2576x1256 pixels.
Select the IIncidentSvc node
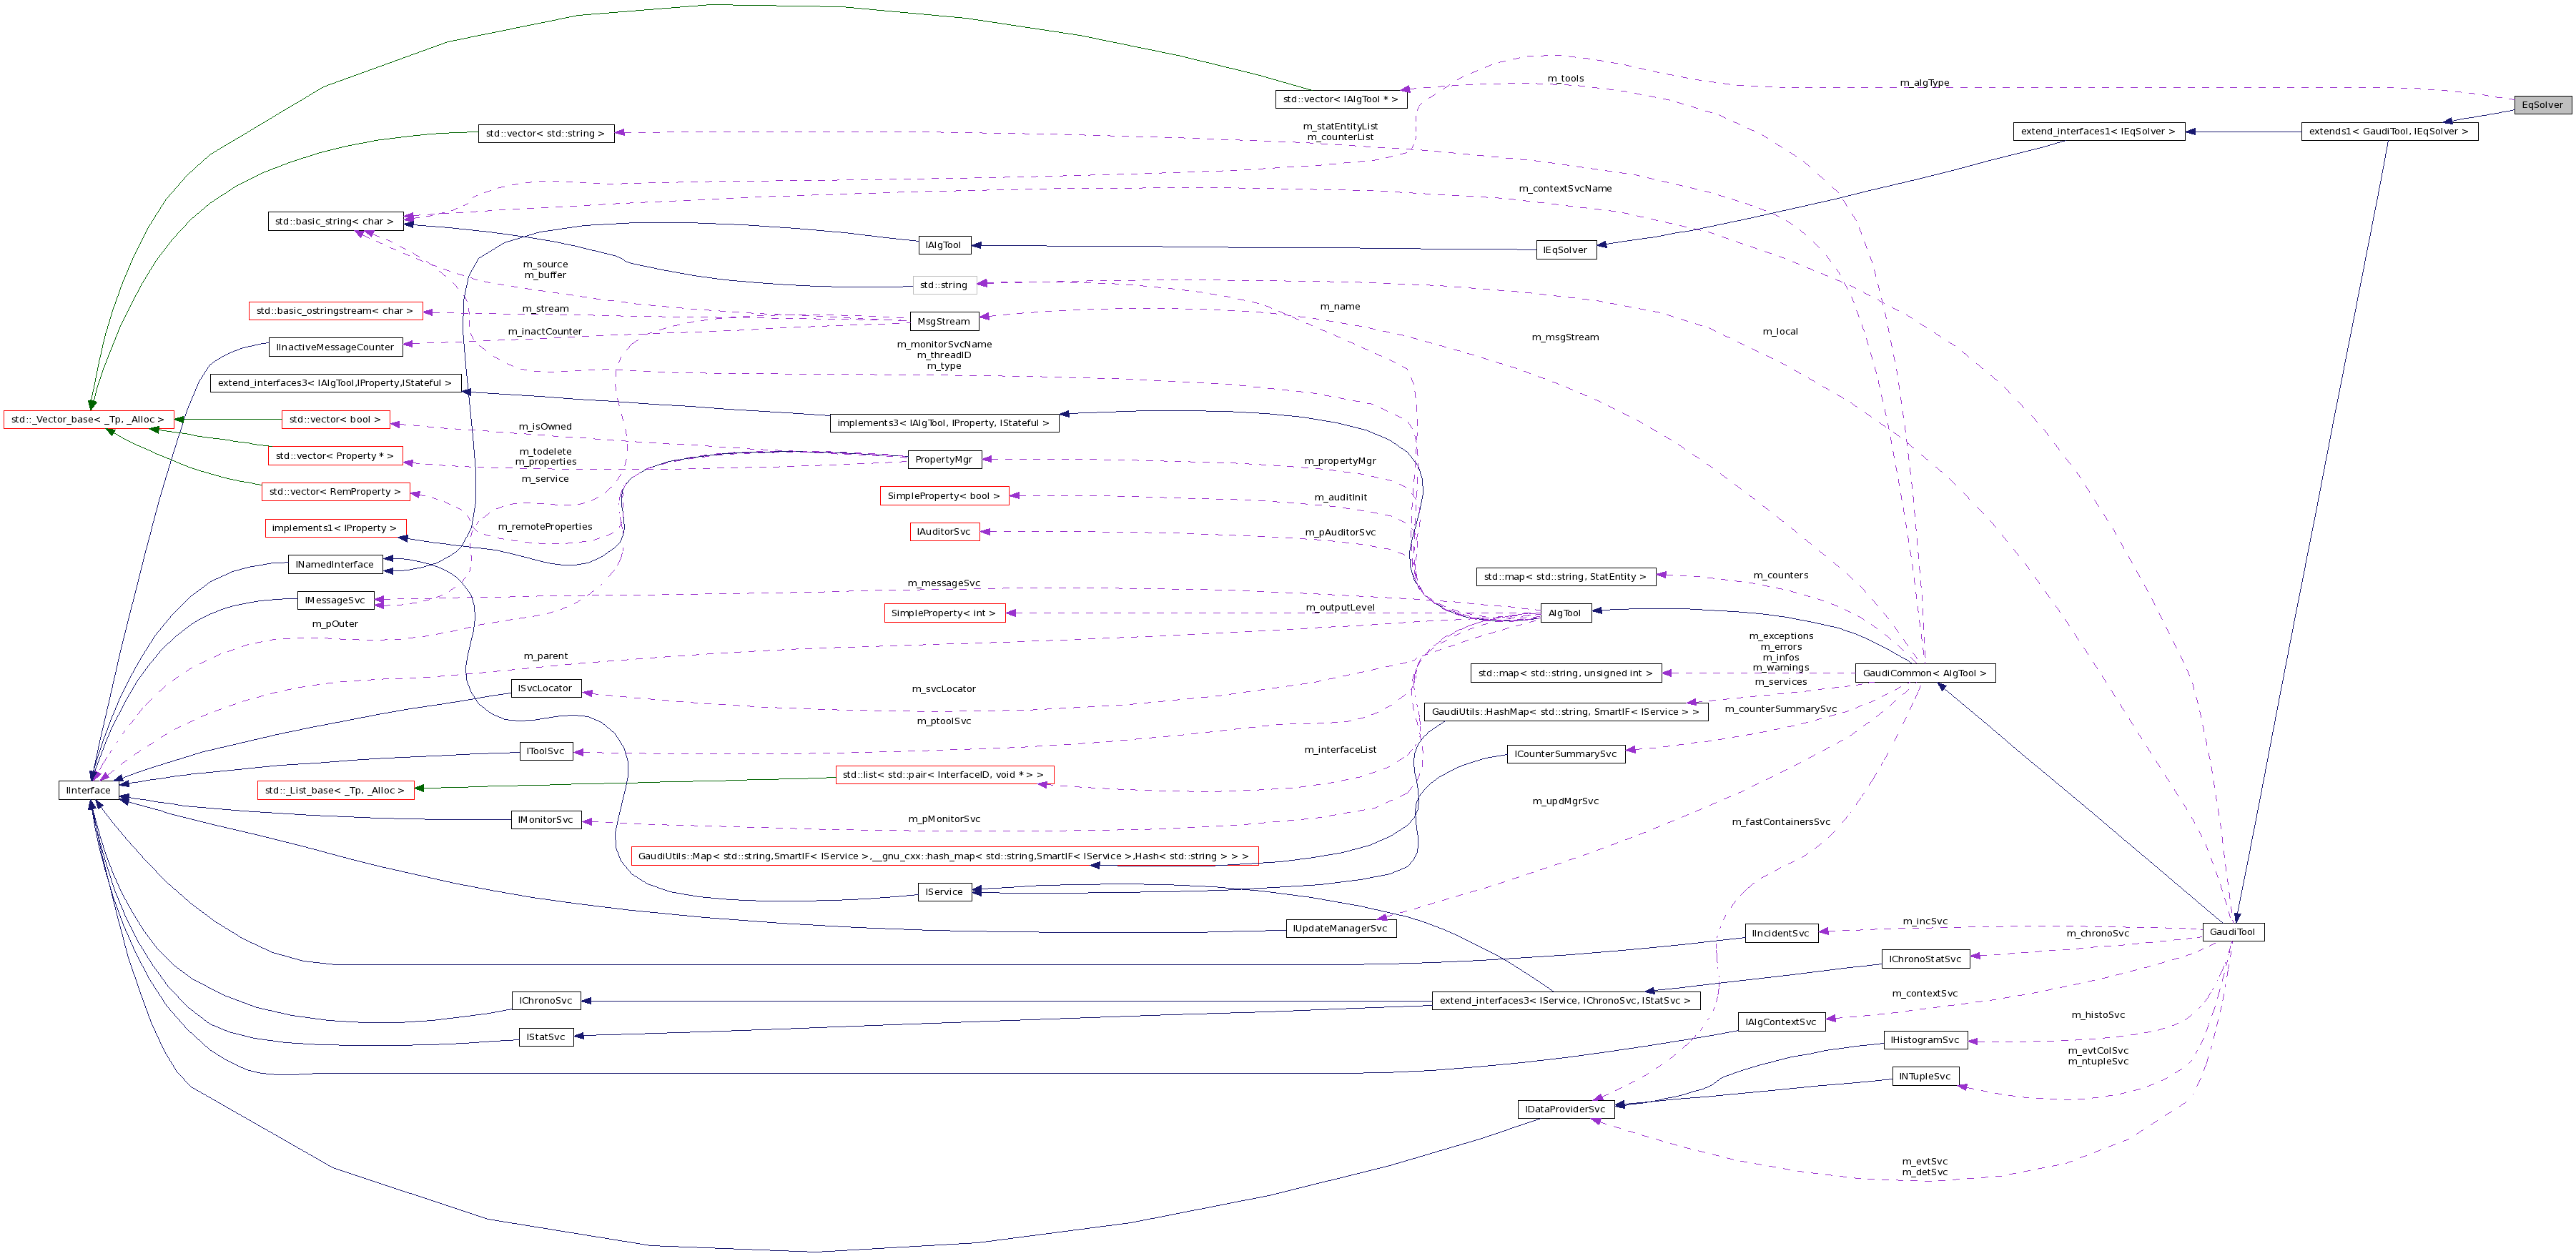(1781, 934)
